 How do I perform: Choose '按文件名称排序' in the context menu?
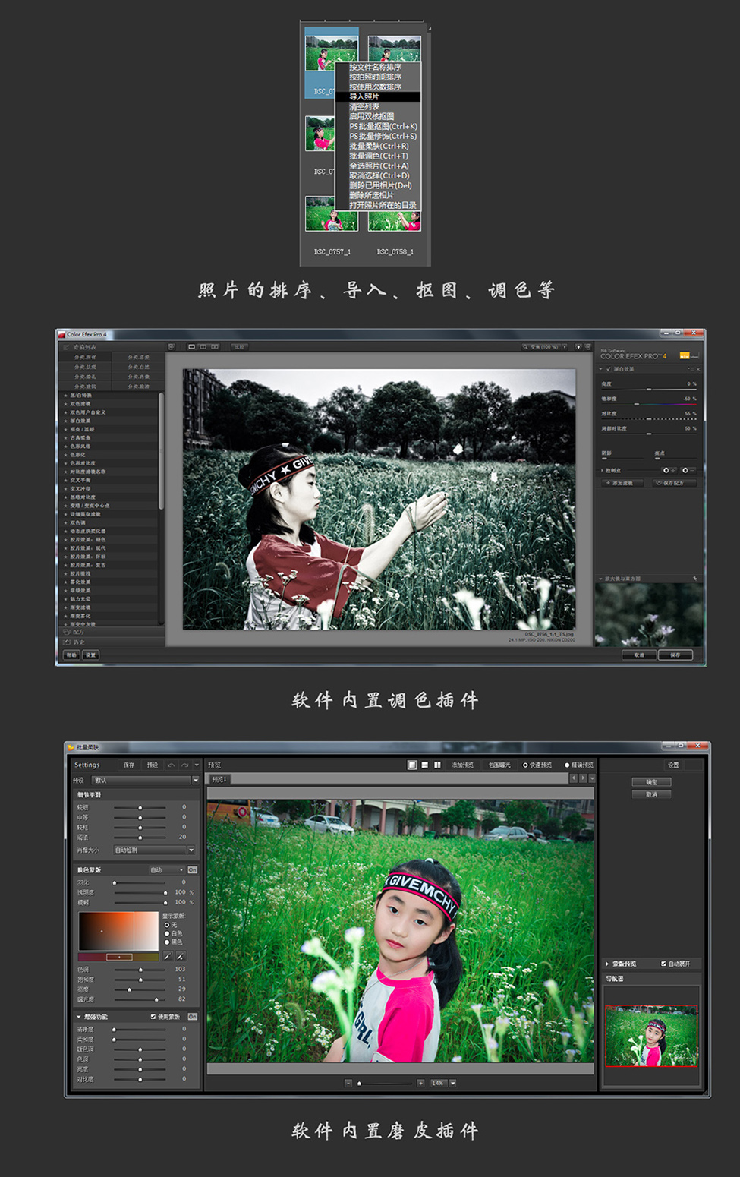[376, 68]
